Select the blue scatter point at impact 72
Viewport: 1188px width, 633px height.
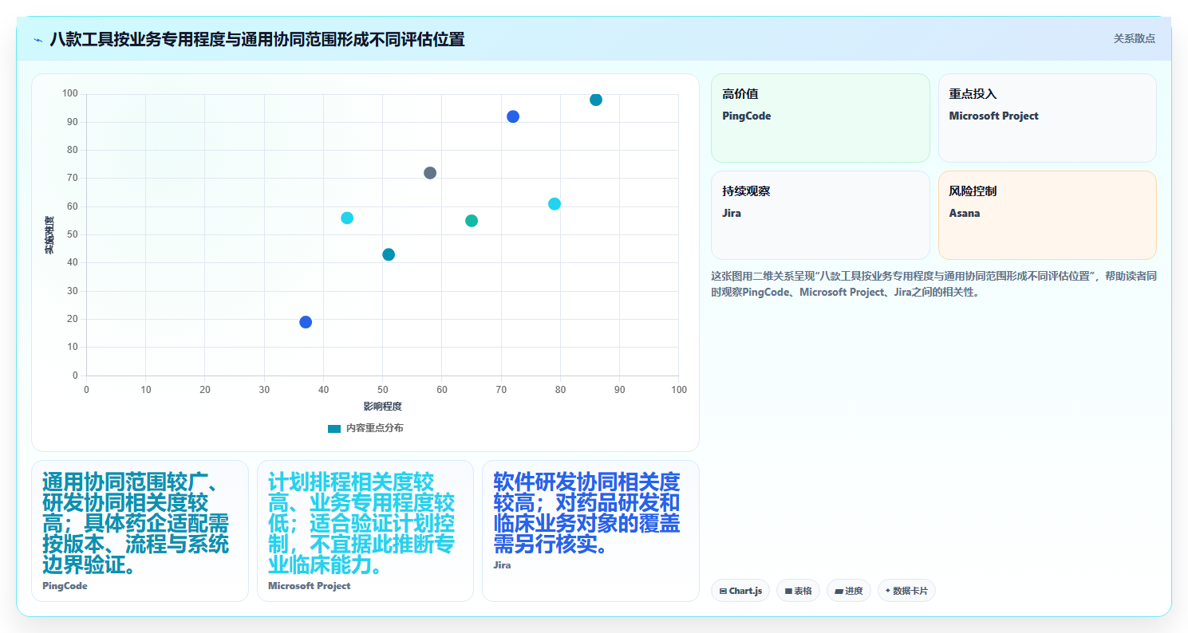513,116
